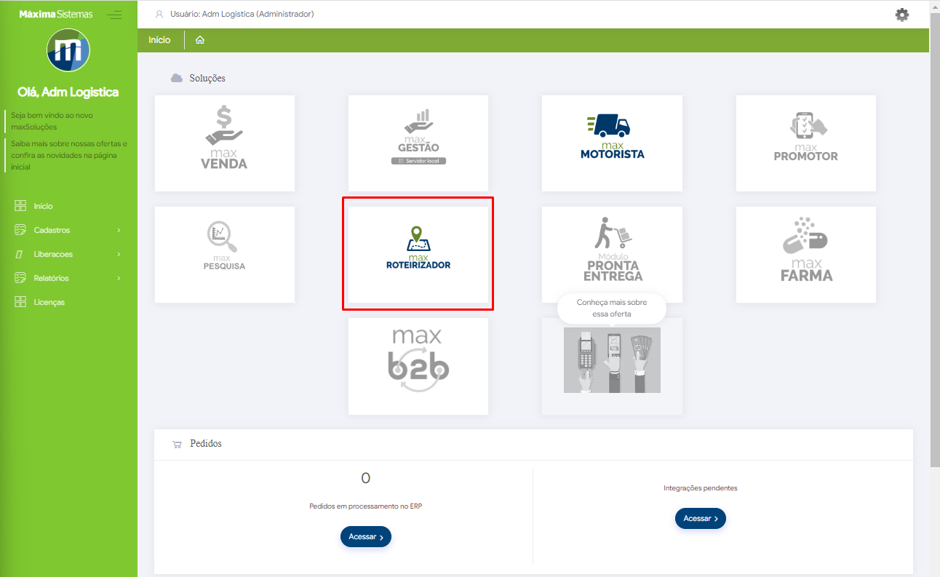940x577 pixels.
Task: Click the Pedidos section heading
Action: (206, 443)
